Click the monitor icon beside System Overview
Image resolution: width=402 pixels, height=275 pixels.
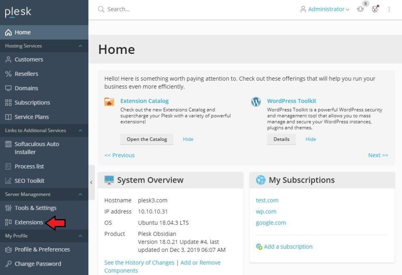click(x=109, y=180)
